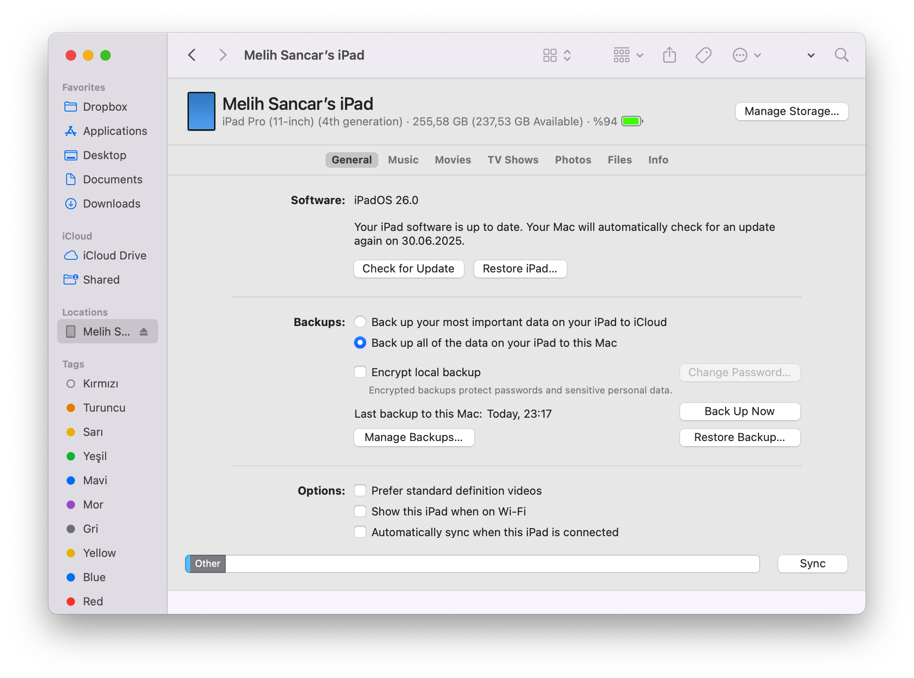Open the icon view switcher dropdown
Viewport: 914px width, 678px height.
[557, 55]
